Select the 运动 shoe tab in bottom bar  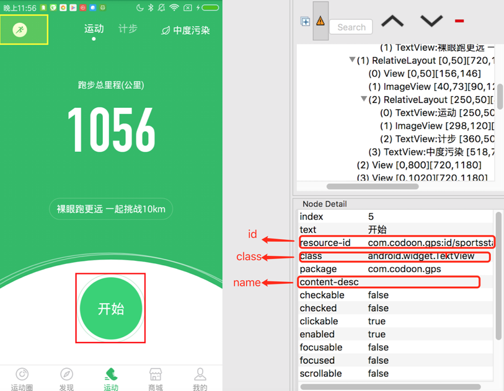(x=111, y=379)
